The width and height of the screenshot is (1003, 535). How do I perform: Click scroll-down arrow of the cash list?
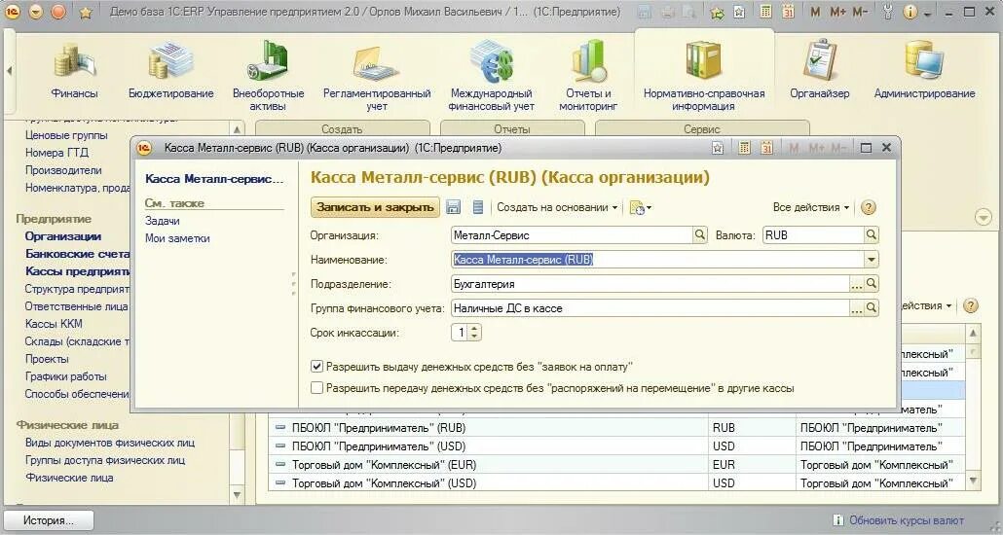973,481
